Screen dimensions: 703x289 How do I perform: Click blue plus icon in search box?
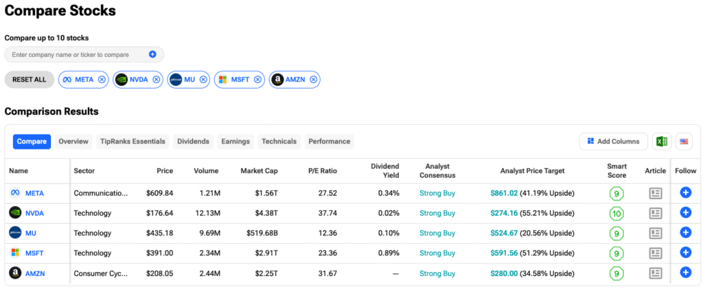tap(152, 54)
